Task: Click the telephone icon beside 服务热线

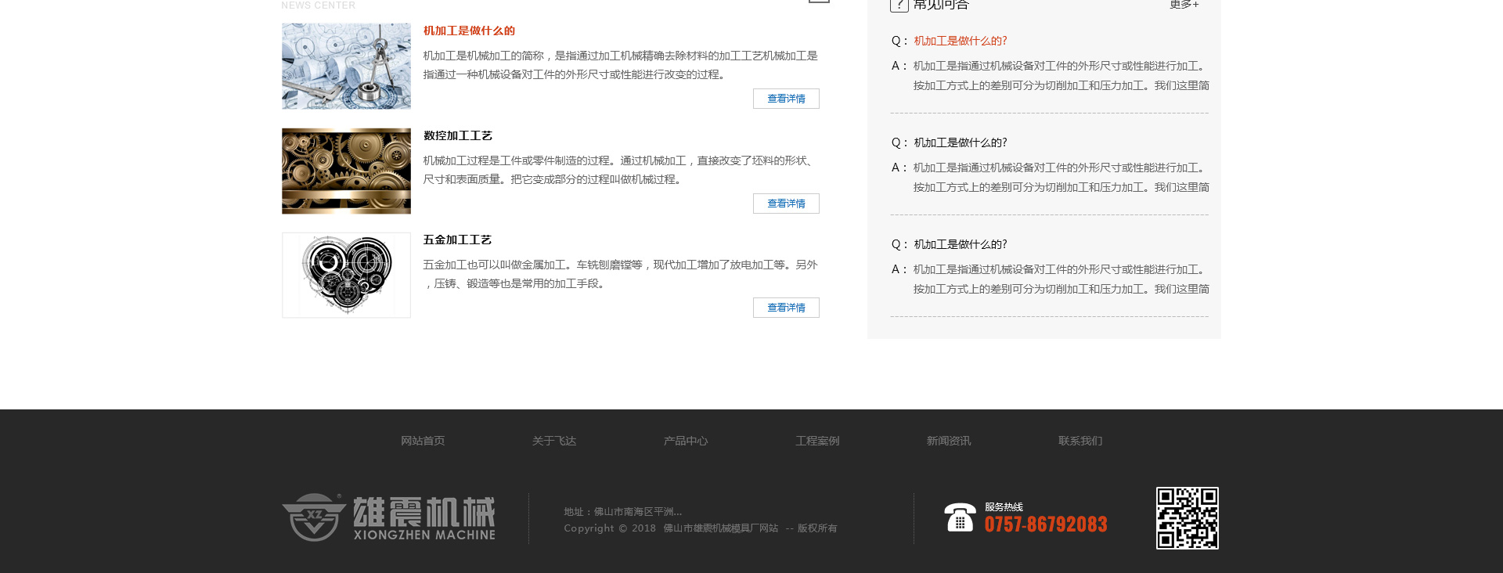Action: 960,517
